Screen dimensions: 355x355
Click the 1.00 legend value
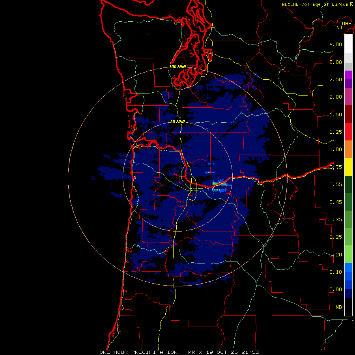pyautogui.click(x=336, y=149)
